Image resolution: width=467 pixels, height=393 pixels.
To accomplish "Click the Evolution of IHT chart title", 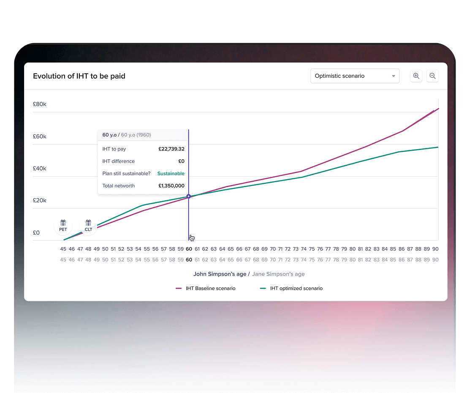I will pyautogui.click(x=79, y=76).
